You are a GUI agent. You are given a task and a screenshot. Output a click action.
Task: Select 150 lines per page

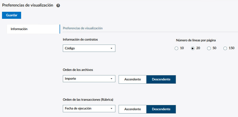[x=225, y=48]
